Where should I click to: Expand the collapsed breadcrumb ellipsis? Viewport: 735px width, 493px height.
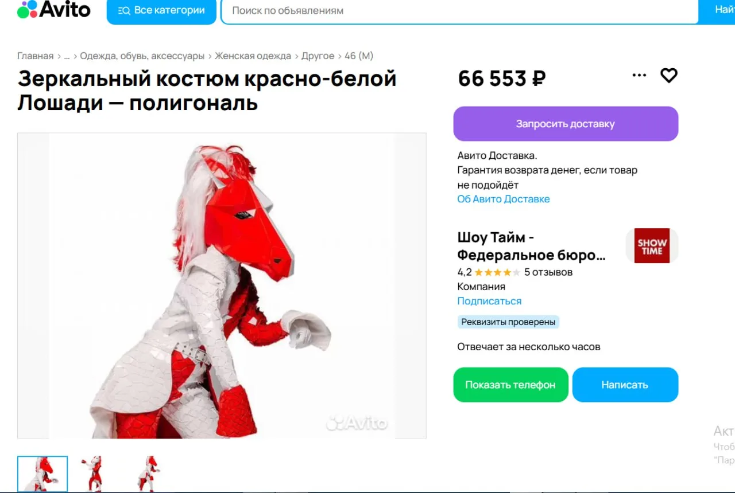click(x=67, y=56)
